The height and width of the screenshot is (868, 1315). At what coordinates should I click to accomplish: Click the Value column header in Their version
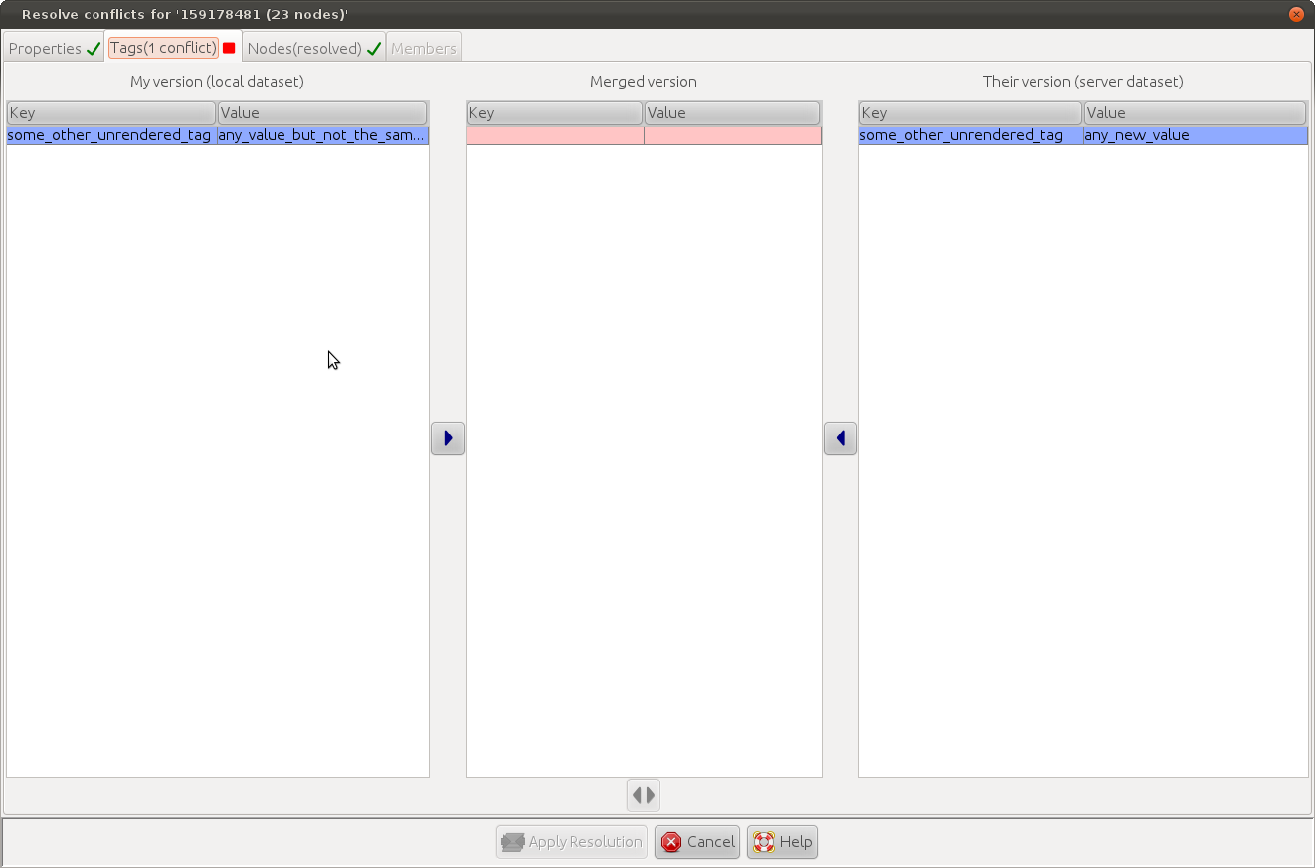point(1194,113)
